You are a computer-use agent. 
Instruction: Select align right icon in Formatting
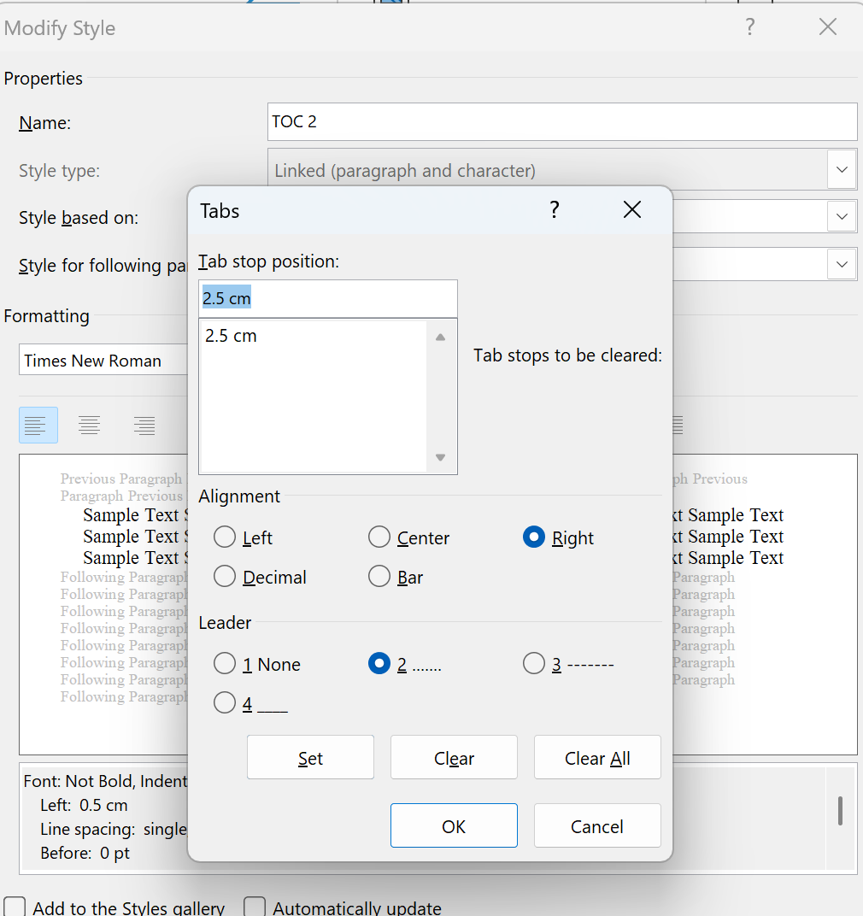[x=144, y=426]
